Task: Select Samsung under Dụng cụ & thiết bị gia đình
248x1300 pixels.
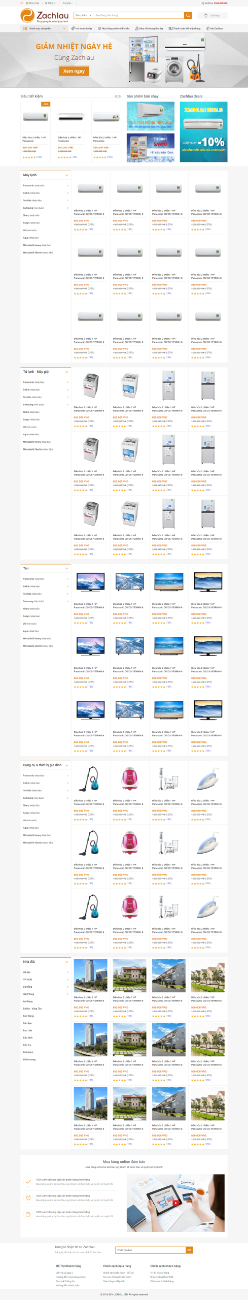Action: [x=33, y=798]
